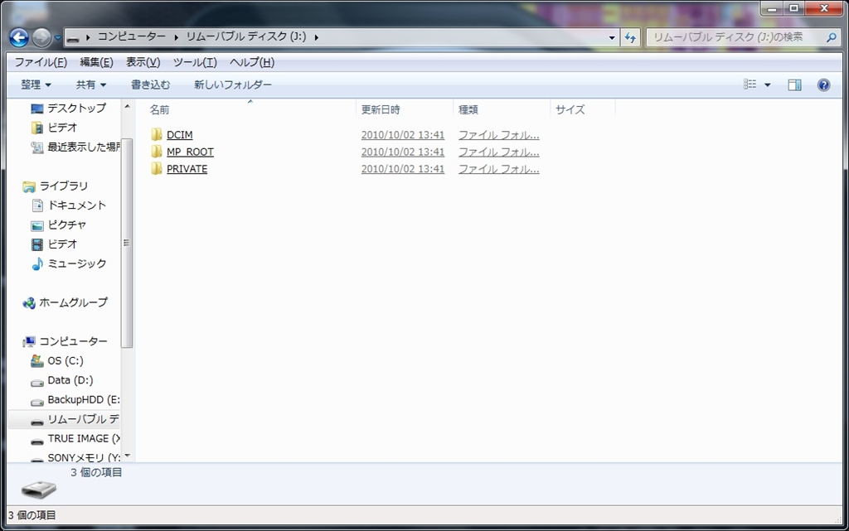Create folder with 新しいフォルダー button

(233, 84)
